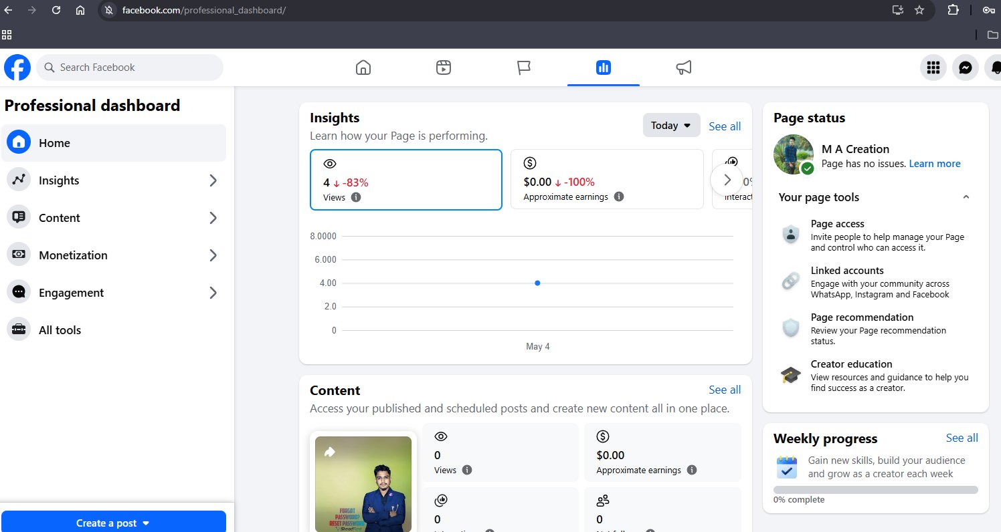1001x532 pixels.
Task: Select the Approximate earnings insights metric card
Action: click(607, 179)
